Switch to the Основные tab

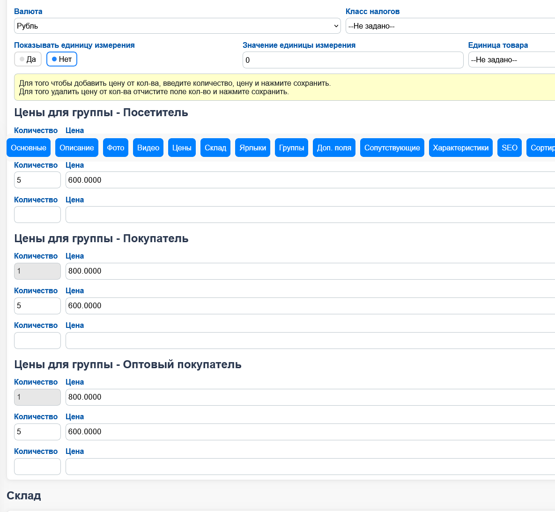(29, 148)
